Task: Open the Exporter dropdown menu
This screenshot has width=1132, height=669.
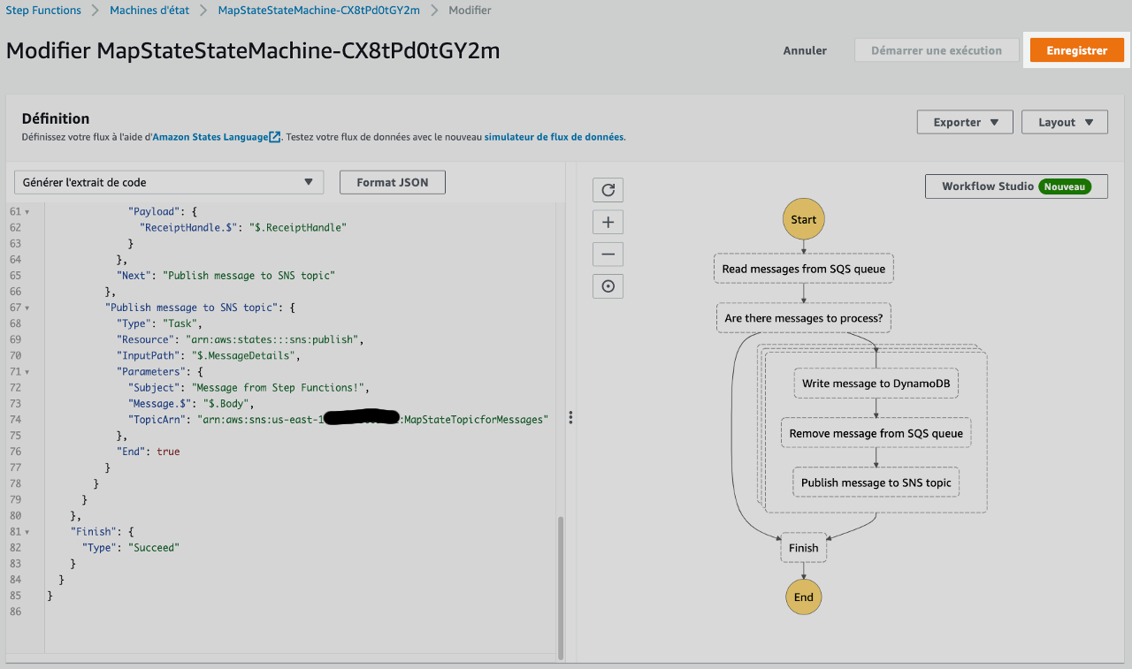Action: point(966,122)
